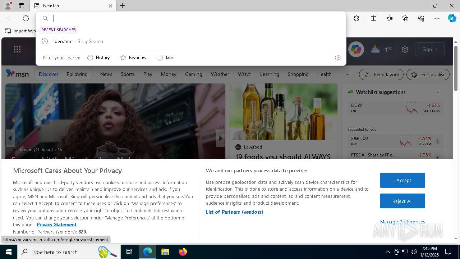Viewport: 460px width, 259px height.
Task: Show hidden system tray icons
Action: click(387, 252)
